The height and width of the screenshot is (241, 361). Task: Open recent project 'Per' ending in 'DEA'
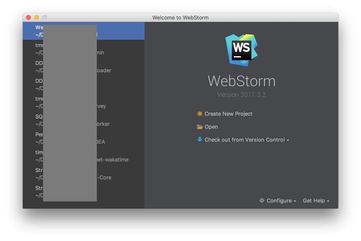tap(84, 138)
